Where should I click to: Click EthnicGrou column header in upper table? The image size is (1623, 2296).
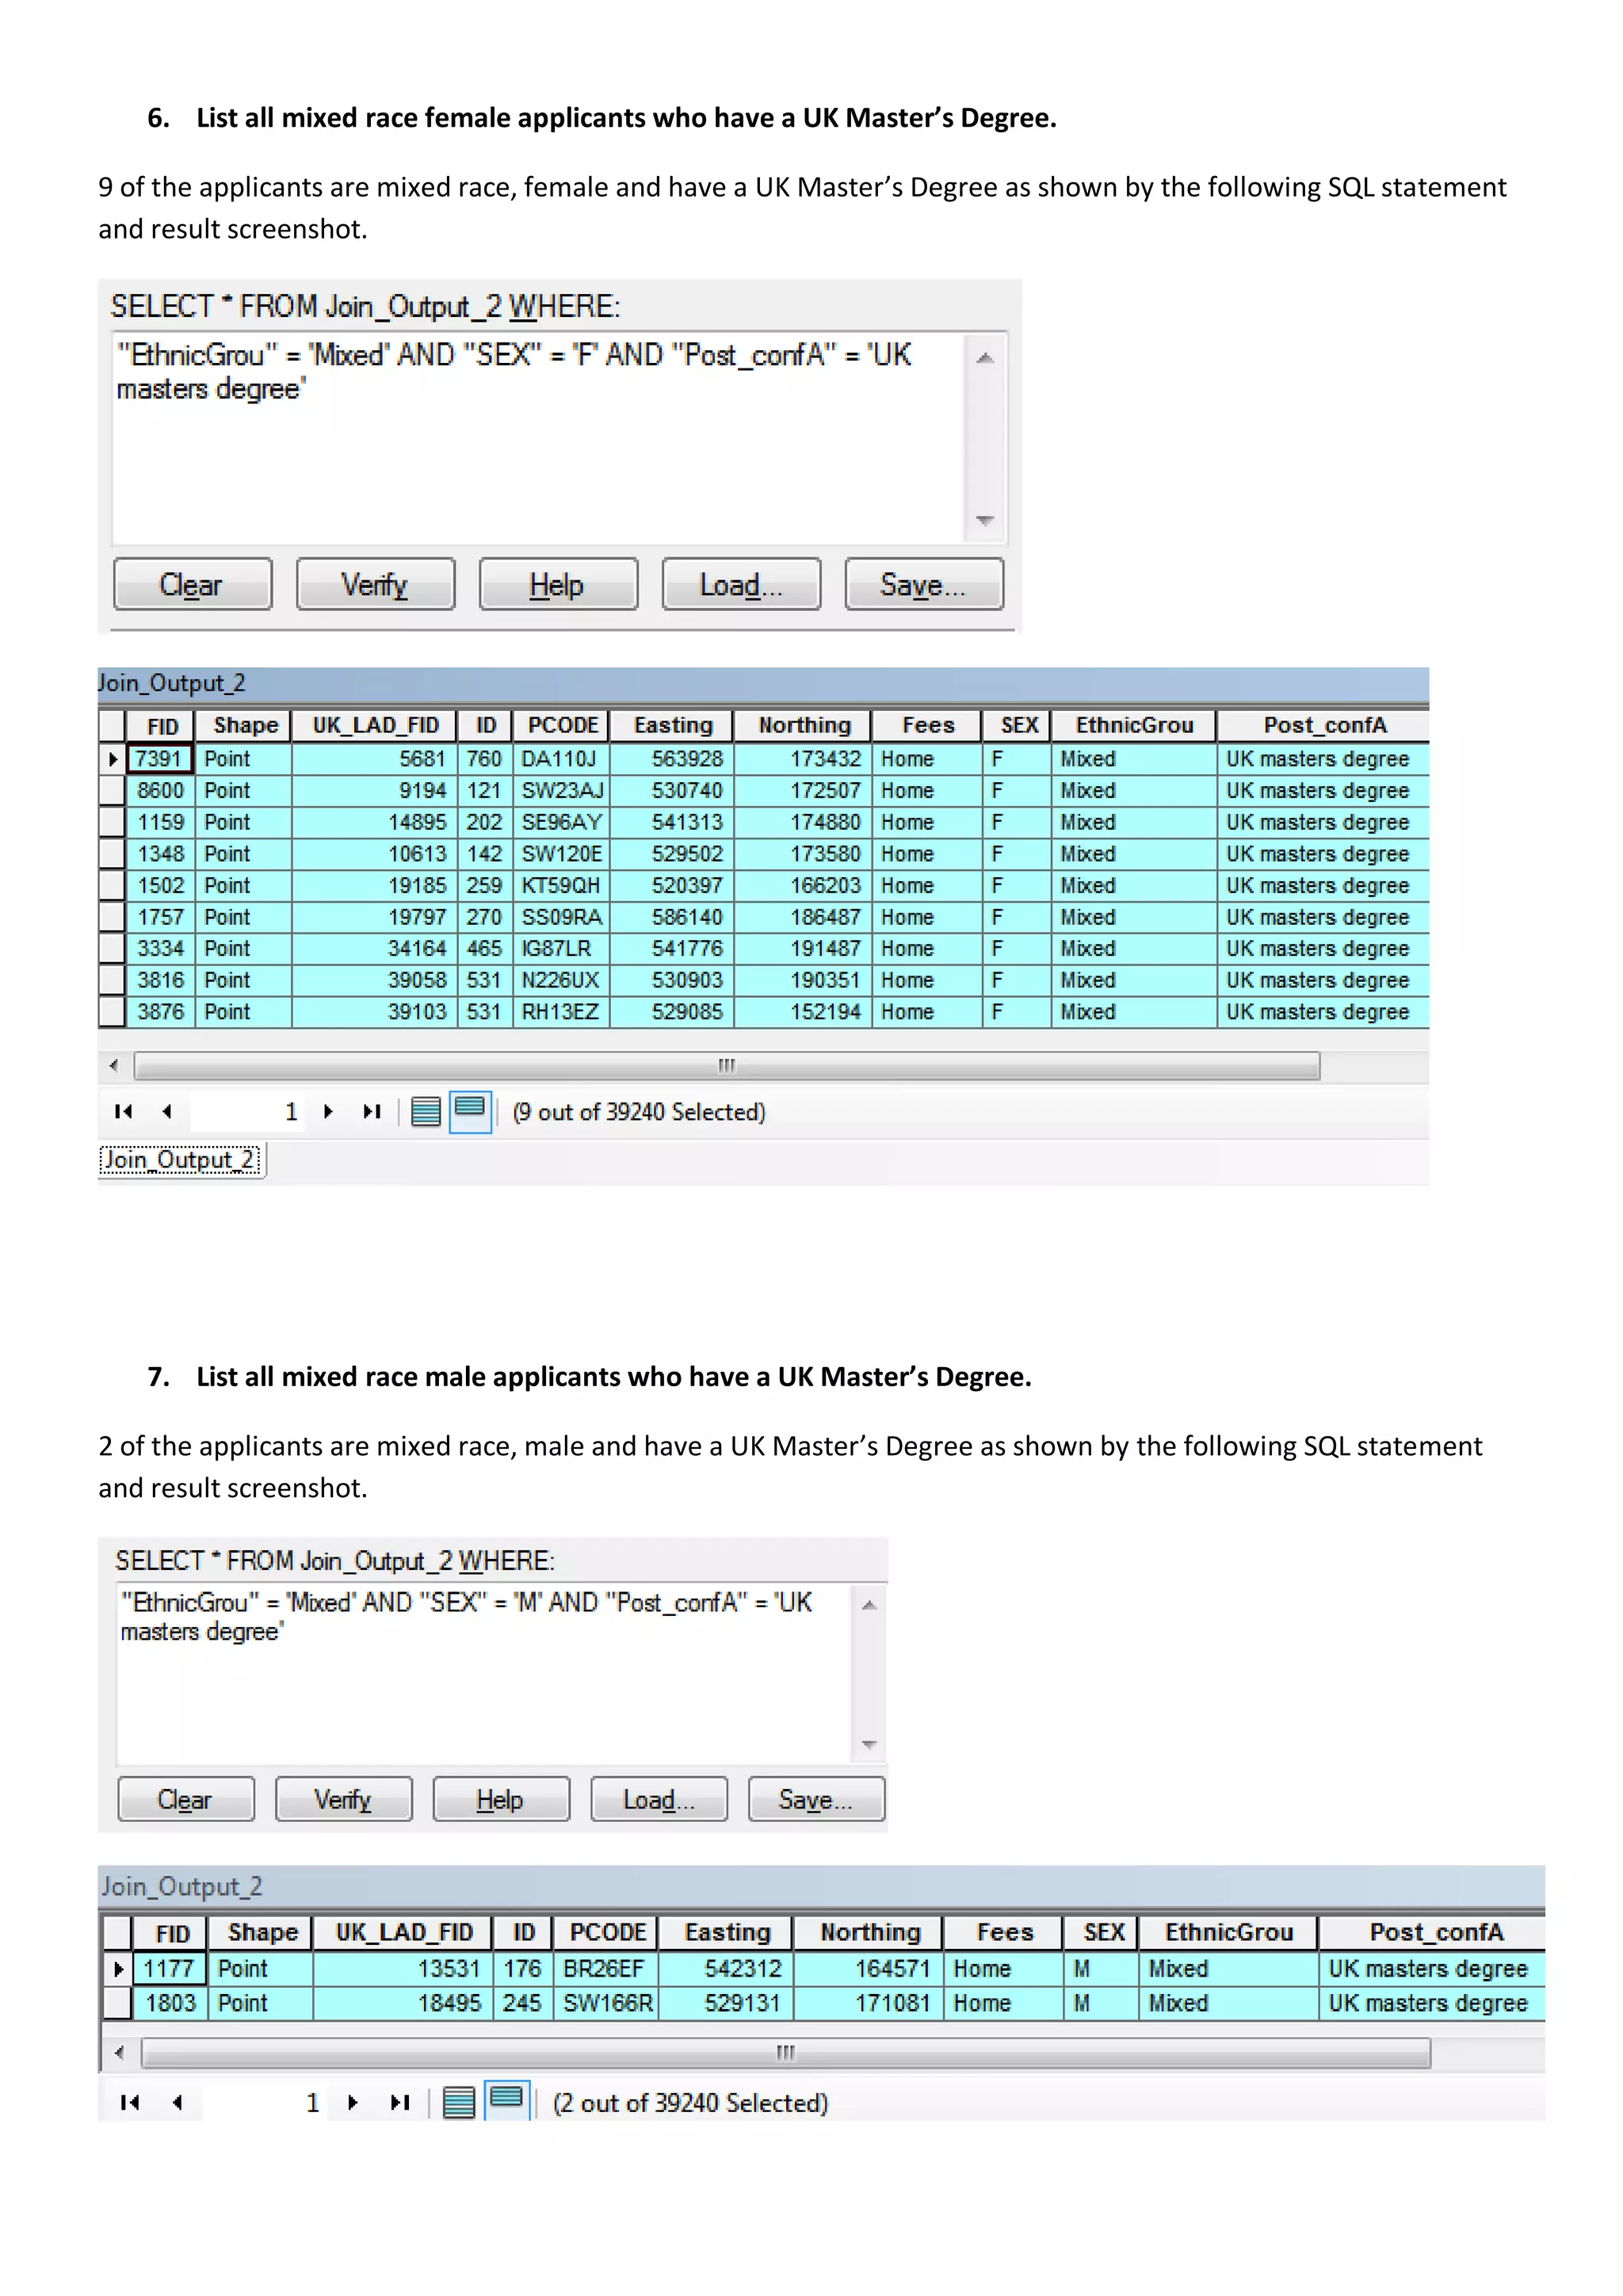coord(1134,726)
